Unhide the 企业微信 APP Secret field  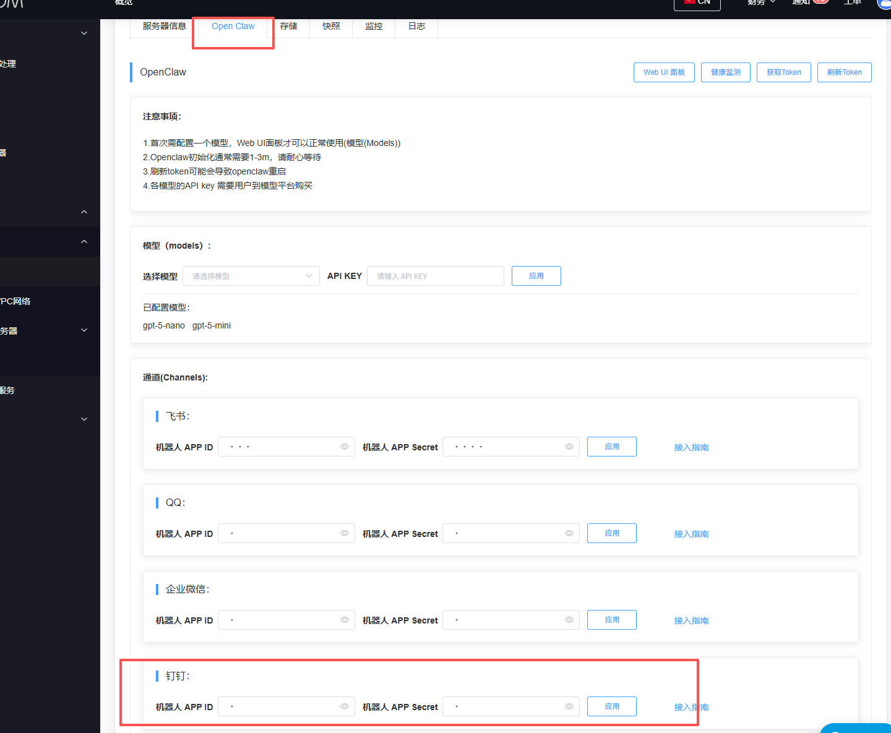pyautogui.click(x=569, y=620)
